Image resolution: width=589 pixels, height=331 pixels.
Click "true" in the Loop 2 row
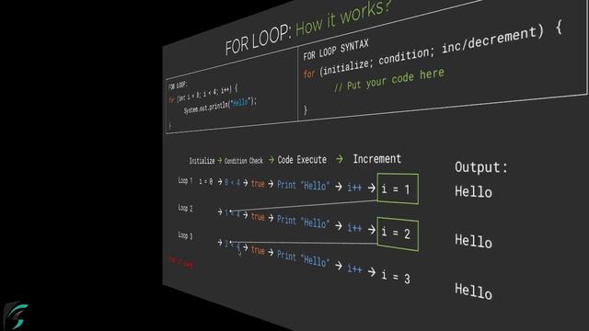[x=258, y=217]
